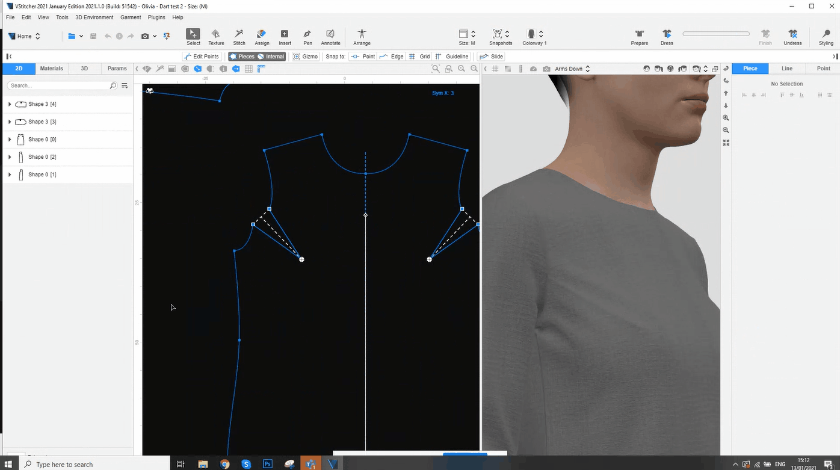Zoom in on the 3D view

pyautogui.click(x=726, y=118)
